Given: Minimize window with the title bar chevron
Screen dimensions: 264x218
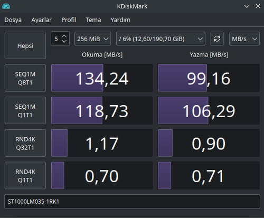Looking at the screenshot, I should tap(247, 6).
